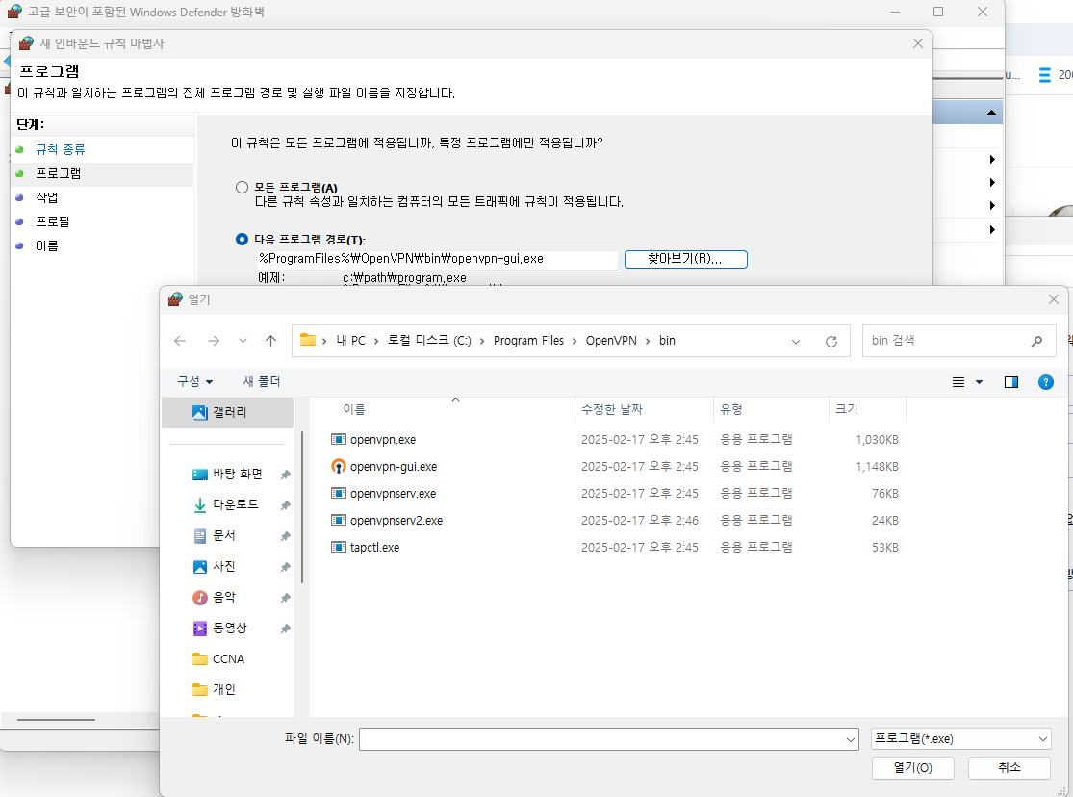
Task: Create a 새 폴더
Action: click(262, 381)
